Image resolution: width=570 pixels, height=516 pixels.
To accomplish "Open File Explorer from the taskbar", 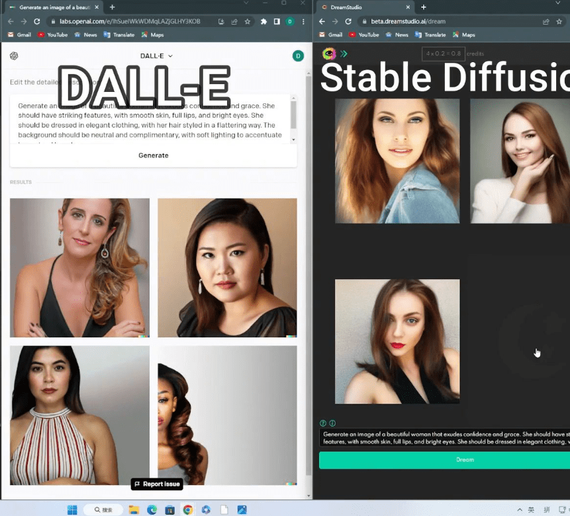I will point(134,510).
